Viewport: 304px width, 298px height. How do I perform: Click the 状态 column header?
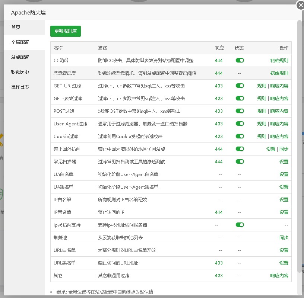(x=239, y=48)
